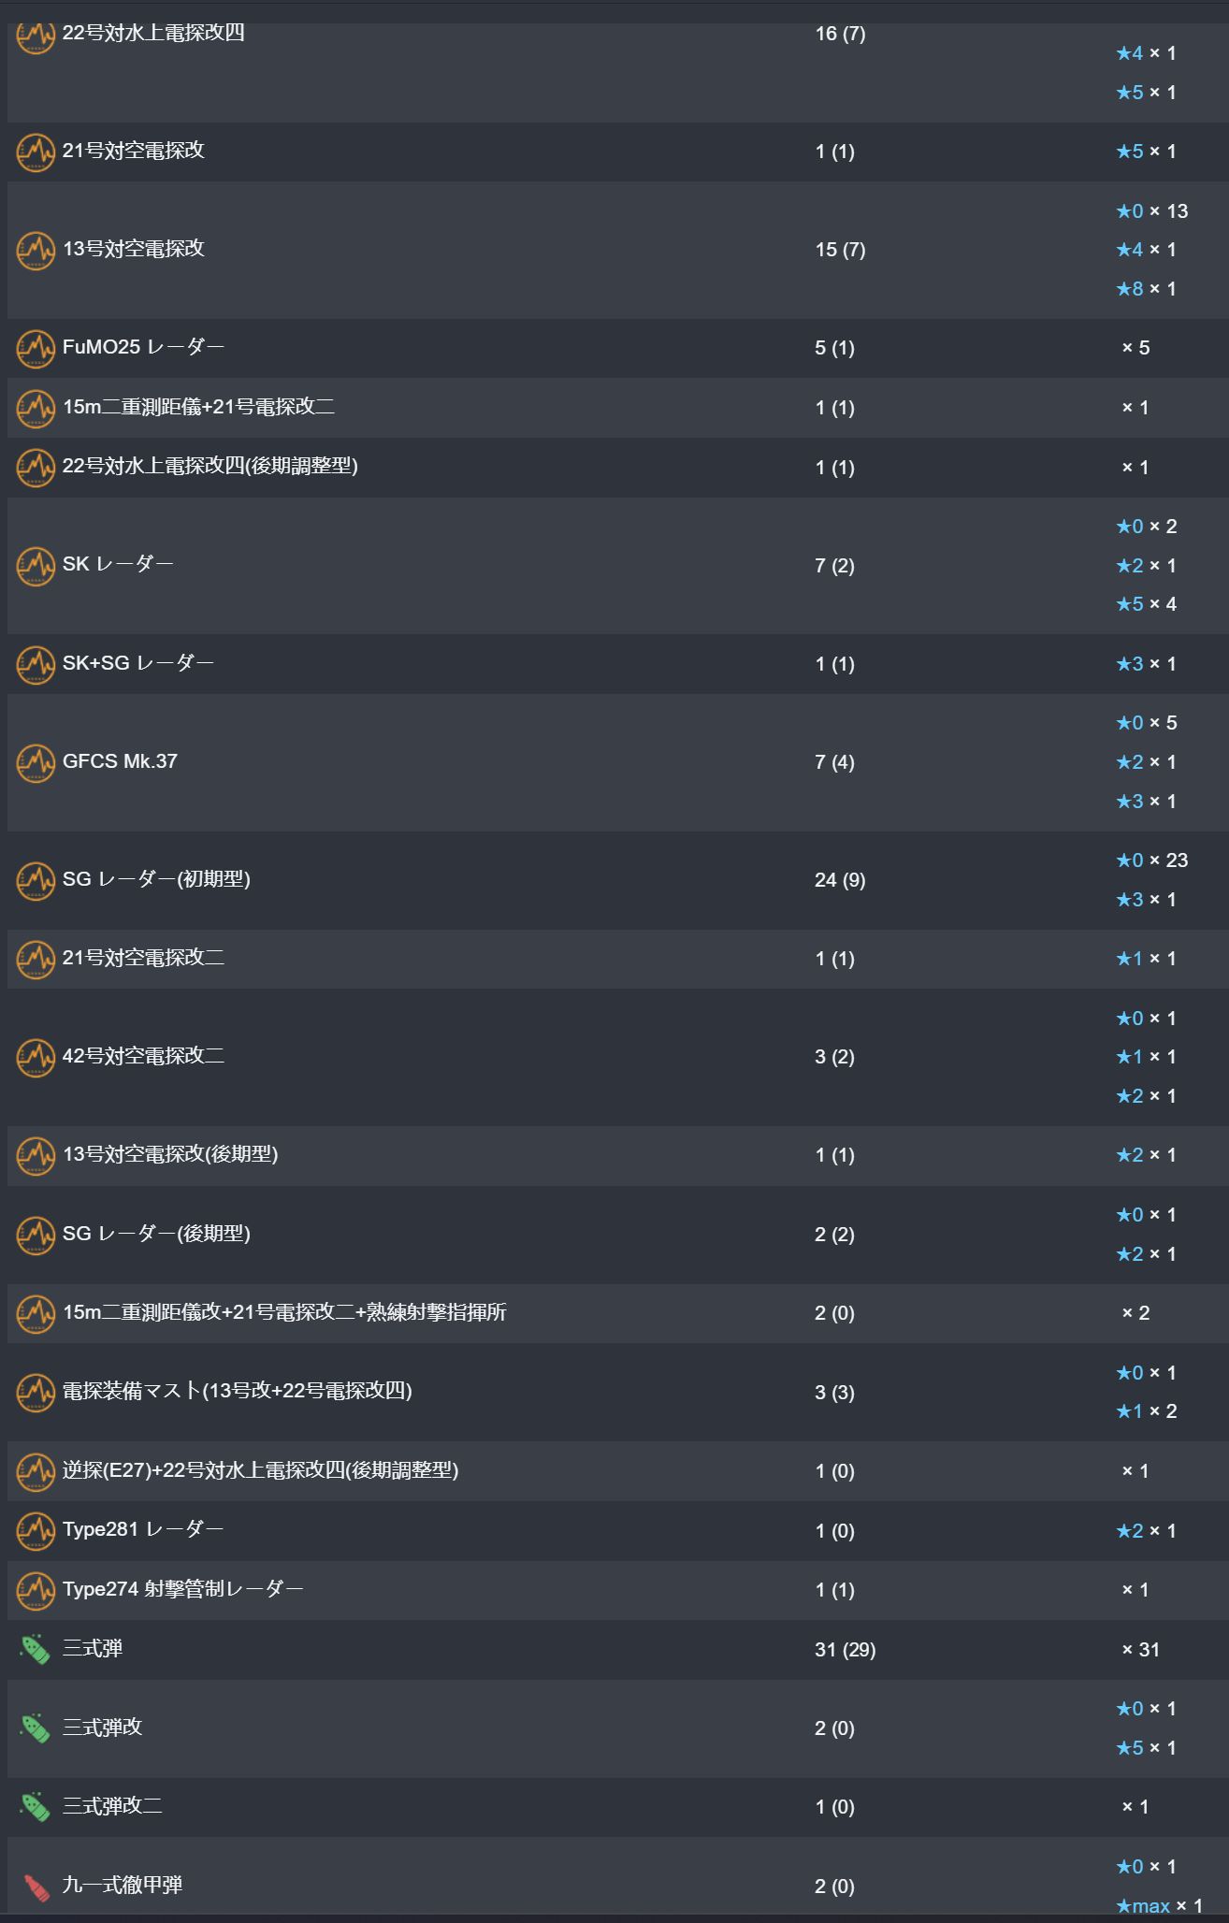Click the ★0 × 23 improvement count
This screenshot has height=1923, width=1229.
point(1151,860)
